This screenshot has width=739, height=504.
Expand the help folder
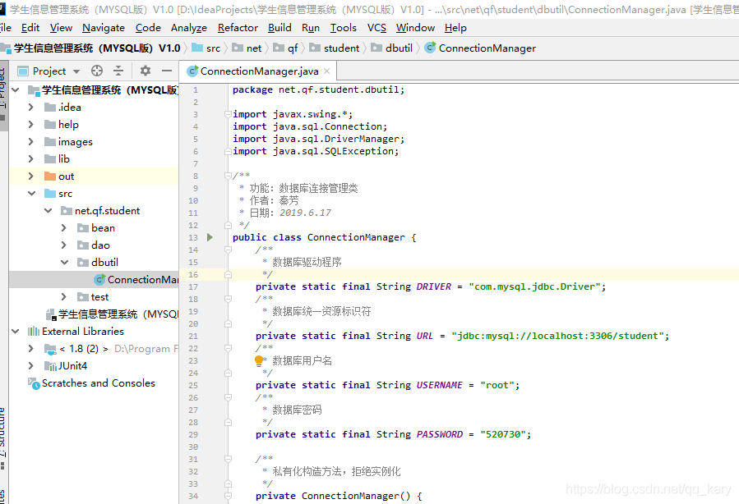click(x=31, y=125)
